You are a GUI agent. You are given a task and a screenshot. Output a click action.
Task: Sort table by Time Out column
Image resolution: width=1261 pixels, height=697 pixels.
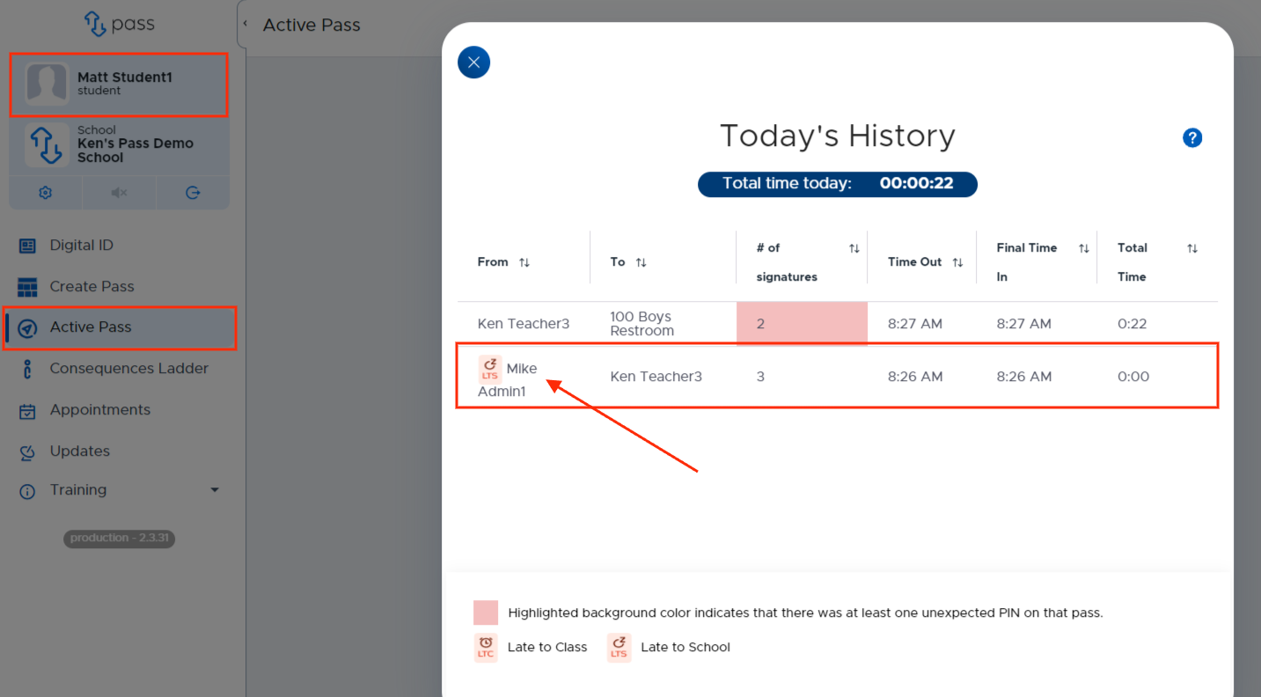point(957,262)
